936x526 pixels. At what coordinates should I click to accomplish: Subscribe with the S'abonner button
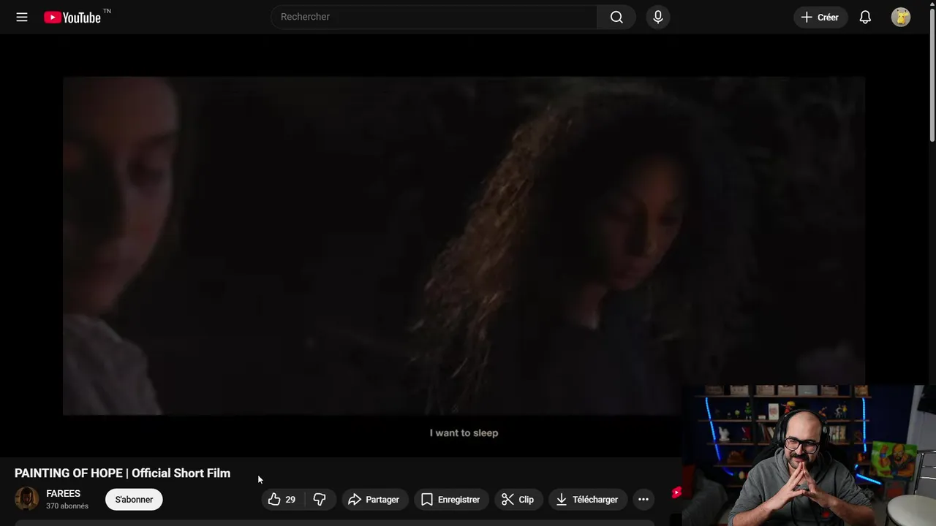134,500
